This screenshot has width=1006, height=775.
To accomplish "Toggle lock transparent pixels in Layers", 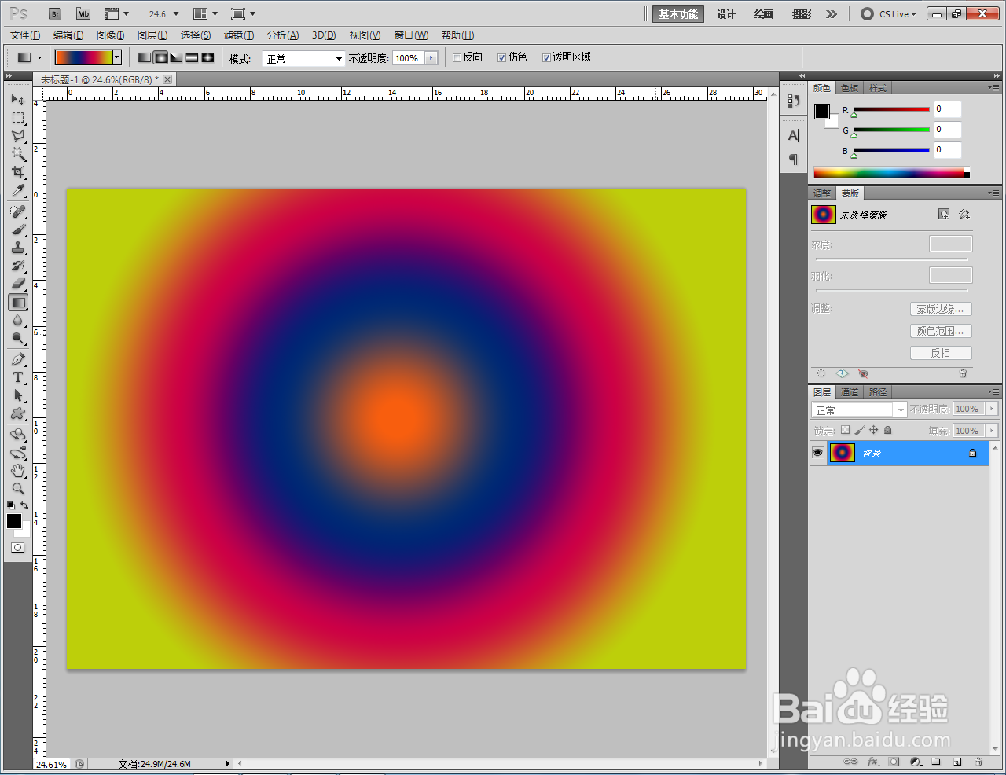I will 845,430.
